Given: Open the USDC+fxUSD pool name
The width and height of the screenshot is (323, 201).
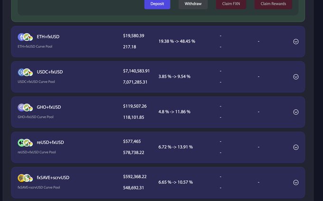Looking at the screenshot, I should (50, 72).
